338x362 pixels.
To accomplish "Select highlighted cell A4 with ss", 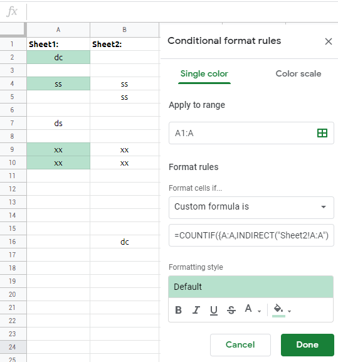I will coord(58,83).
